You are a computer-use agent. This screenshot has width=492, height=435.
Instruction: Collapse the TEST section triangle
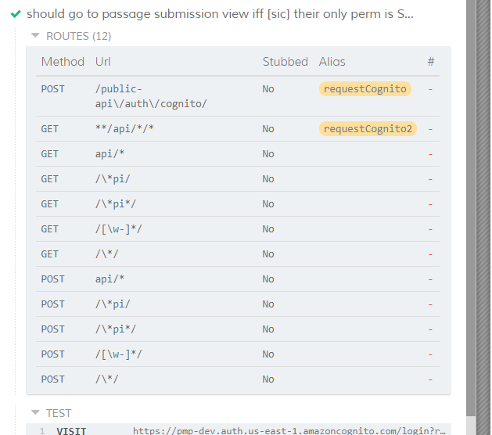35,413
